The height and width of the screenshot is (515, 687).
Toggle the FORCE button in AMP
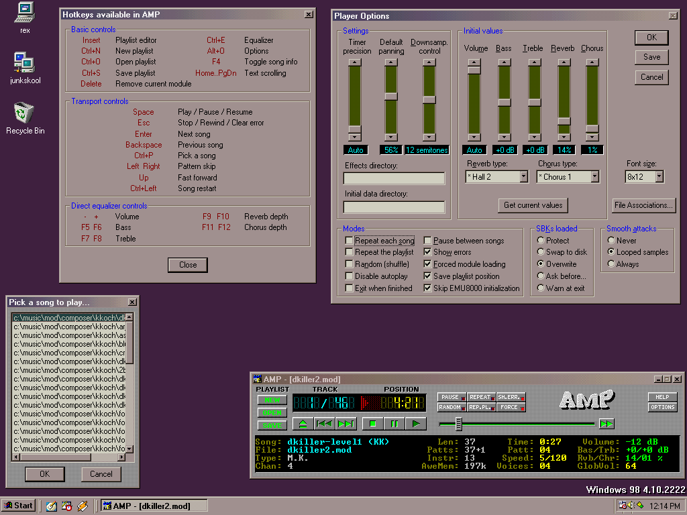pos(511,407)
